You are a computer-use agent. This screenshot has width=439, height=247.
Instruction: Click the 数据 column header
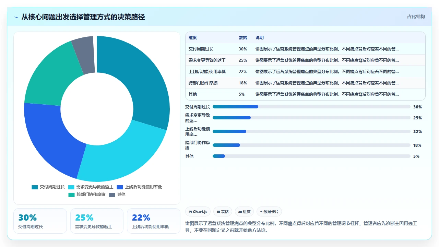point(243,38)
